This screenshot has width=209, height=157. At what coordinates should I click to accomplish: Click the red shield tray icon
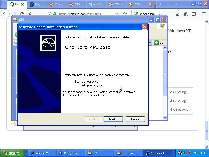pyautogui.click(x=189, y=153)
